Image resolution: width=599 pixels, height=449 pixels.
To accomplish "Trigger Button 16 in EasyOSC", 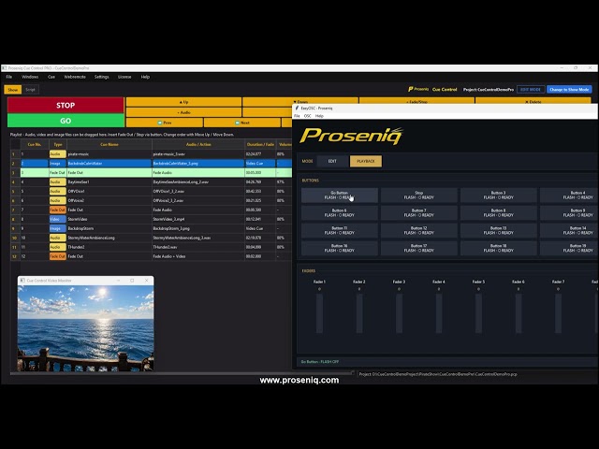I will [x=340, y=248].
